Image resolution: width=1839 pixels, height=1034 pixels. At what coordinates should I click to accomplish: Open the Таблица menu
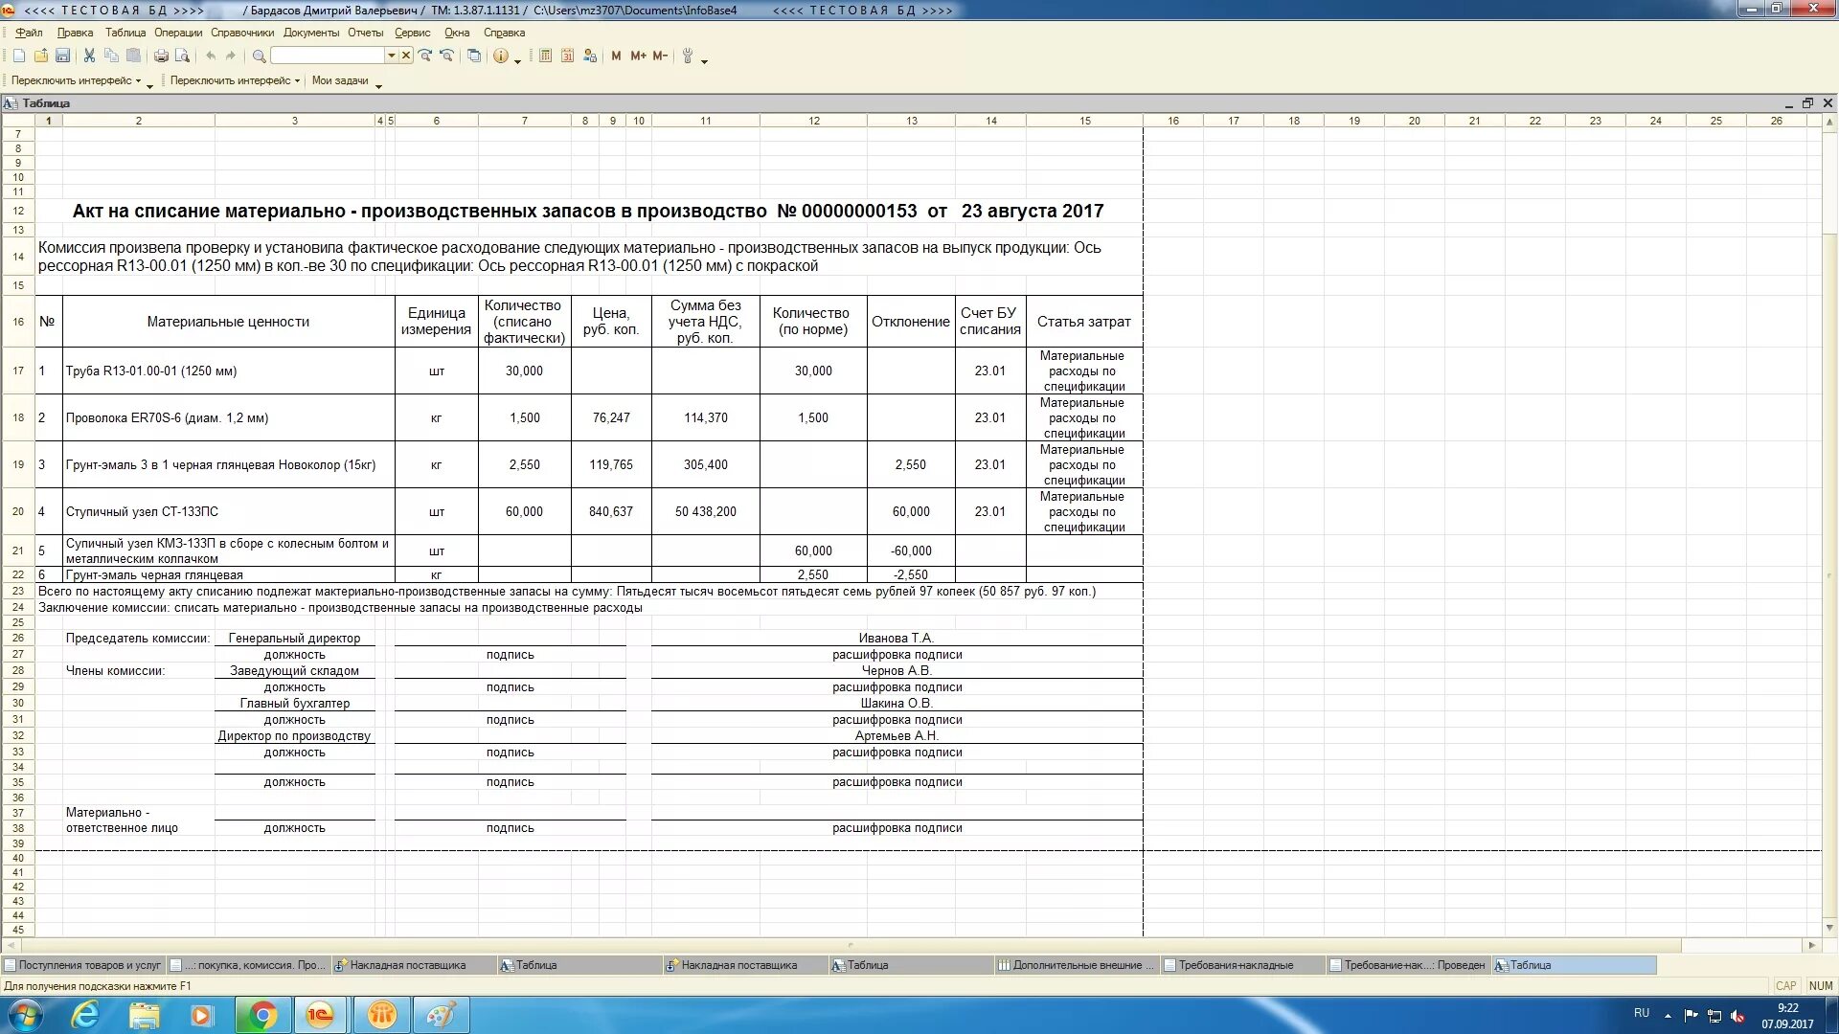(125, 33)
